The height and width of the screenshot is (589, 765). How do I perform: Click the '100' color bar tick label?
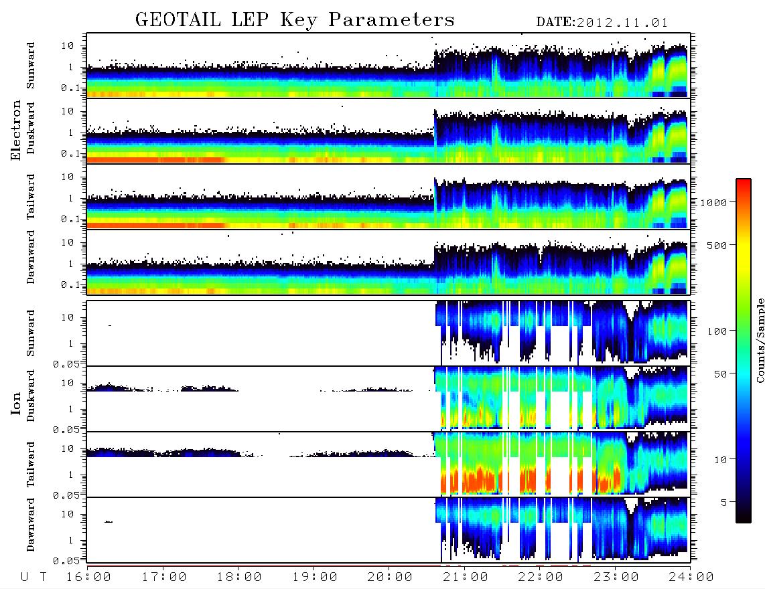717,331
